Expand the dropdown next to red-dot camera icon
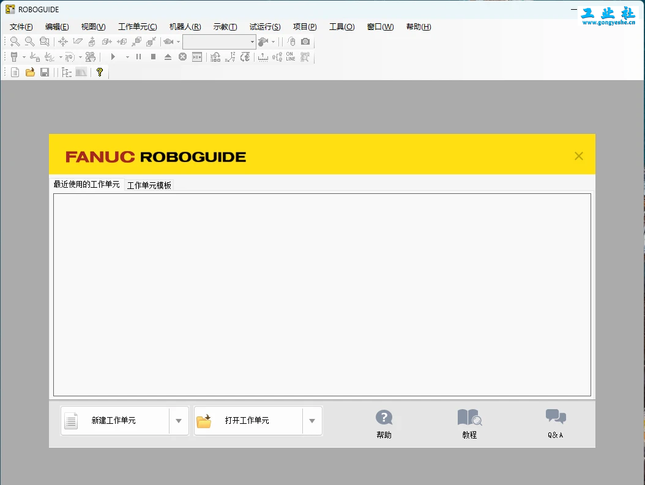Viewport: 645px width, 485px height. point(273,42)
